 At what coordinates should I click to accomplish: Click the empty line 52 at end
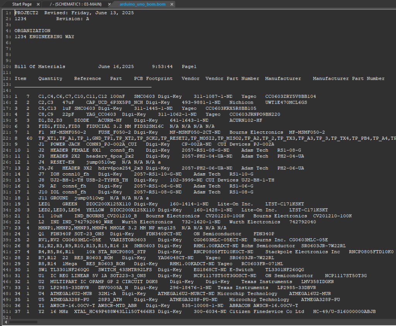point(116,317)
